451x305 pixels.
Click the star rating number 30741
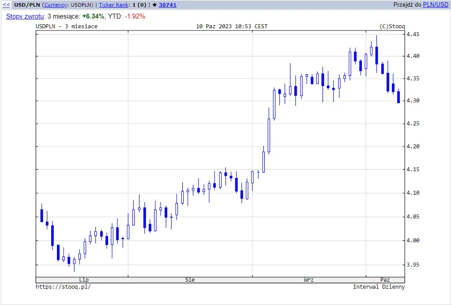[167, 5]
